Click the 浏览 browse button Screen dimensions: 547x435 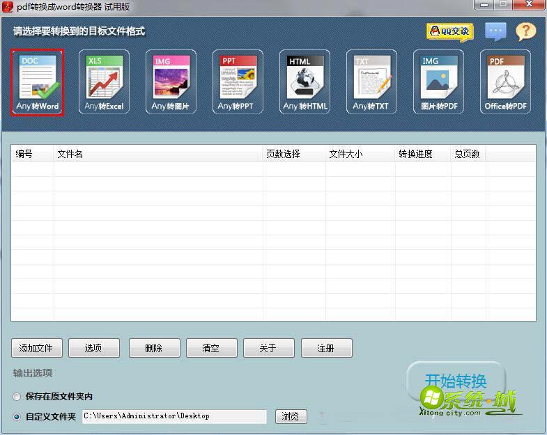pyautogui.click(x=291, y=416)
